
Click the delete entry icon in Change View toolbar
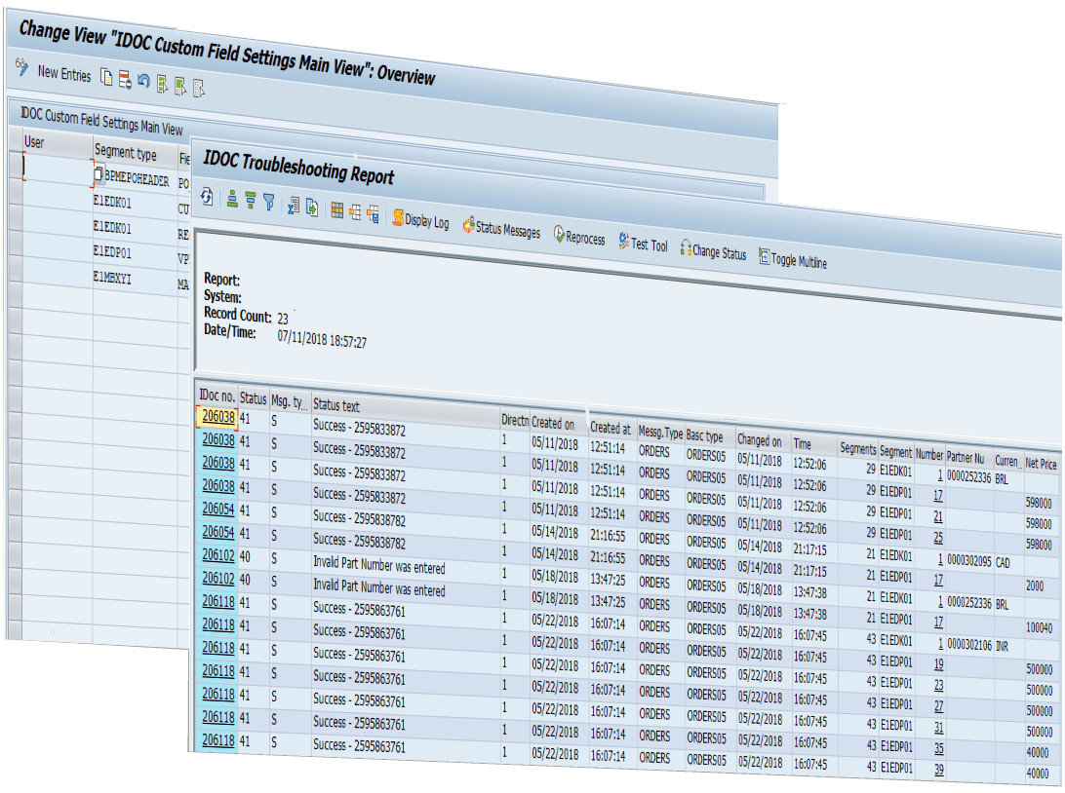[125, 79]
